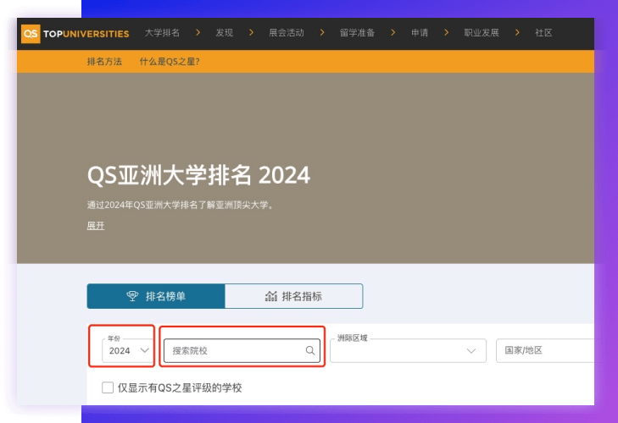Viewport: 618px width, 423px height.
Task: Open the 国家/地区 filter field
Action: coord(545,350)
